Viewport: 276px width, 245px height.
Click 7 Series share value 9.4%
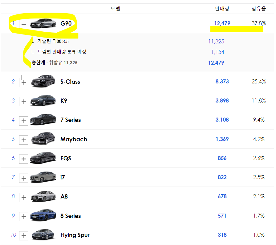pyautogui.click(x=259, y=120)
